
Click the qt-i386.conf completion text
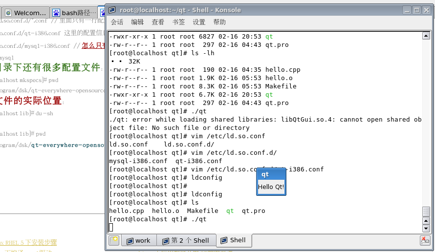198,161
